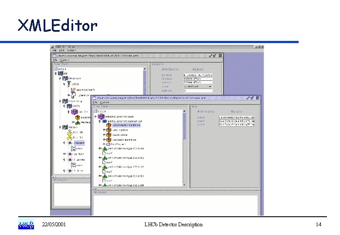Screen dimensions: 340x235
Task: Select the atom icon under Fluorine
Action: [x=73, y=165]
